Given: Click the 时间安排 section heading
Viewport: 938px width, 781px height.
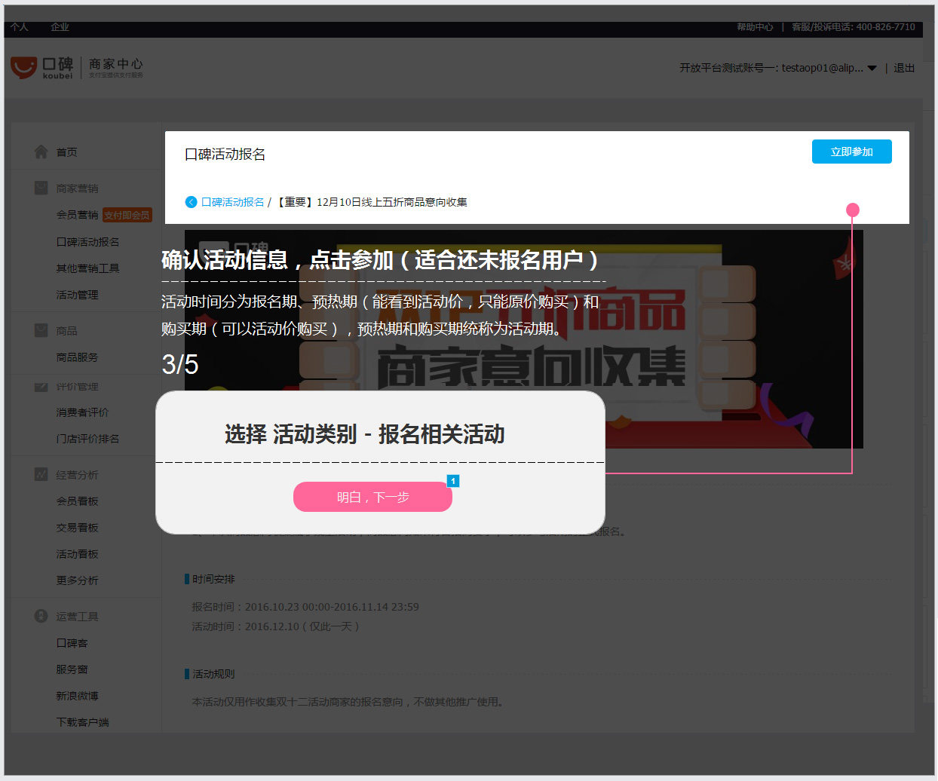Looking at the screenshot, I should pyautogui.click(x=213, y=579).
